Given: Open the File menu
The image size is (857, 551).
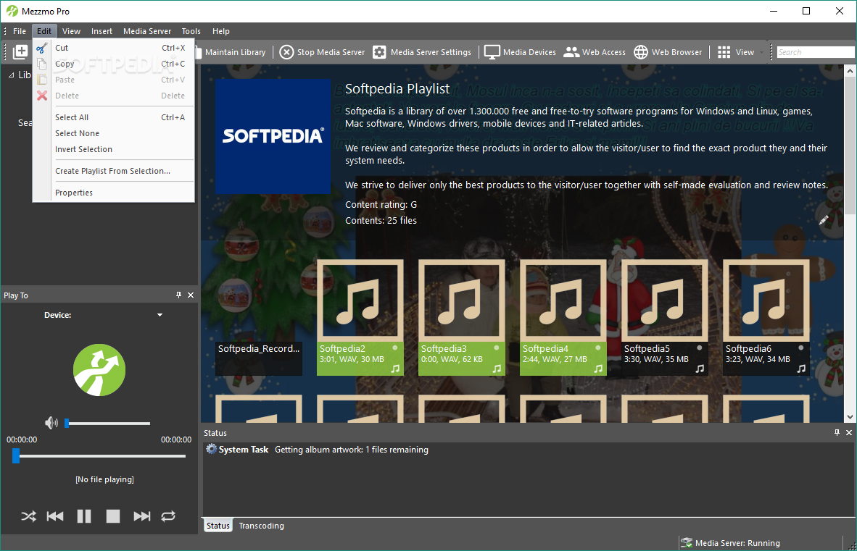Looking at the screenshot, I should click(x=20, y=31).
